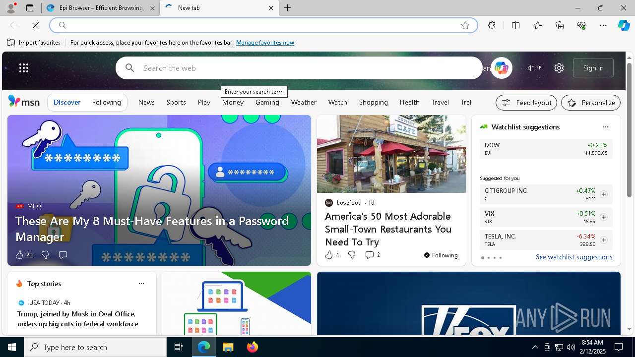Open MSN page settings gear
Viewport: 635px width, 357px height.
(559, 68)
